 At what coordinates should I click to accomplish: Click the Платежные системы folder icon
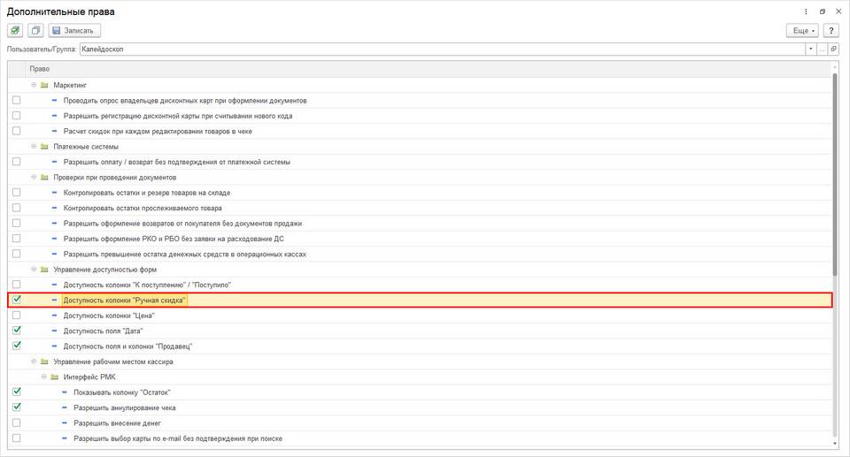pyautogui.click(x=44, y=146)
